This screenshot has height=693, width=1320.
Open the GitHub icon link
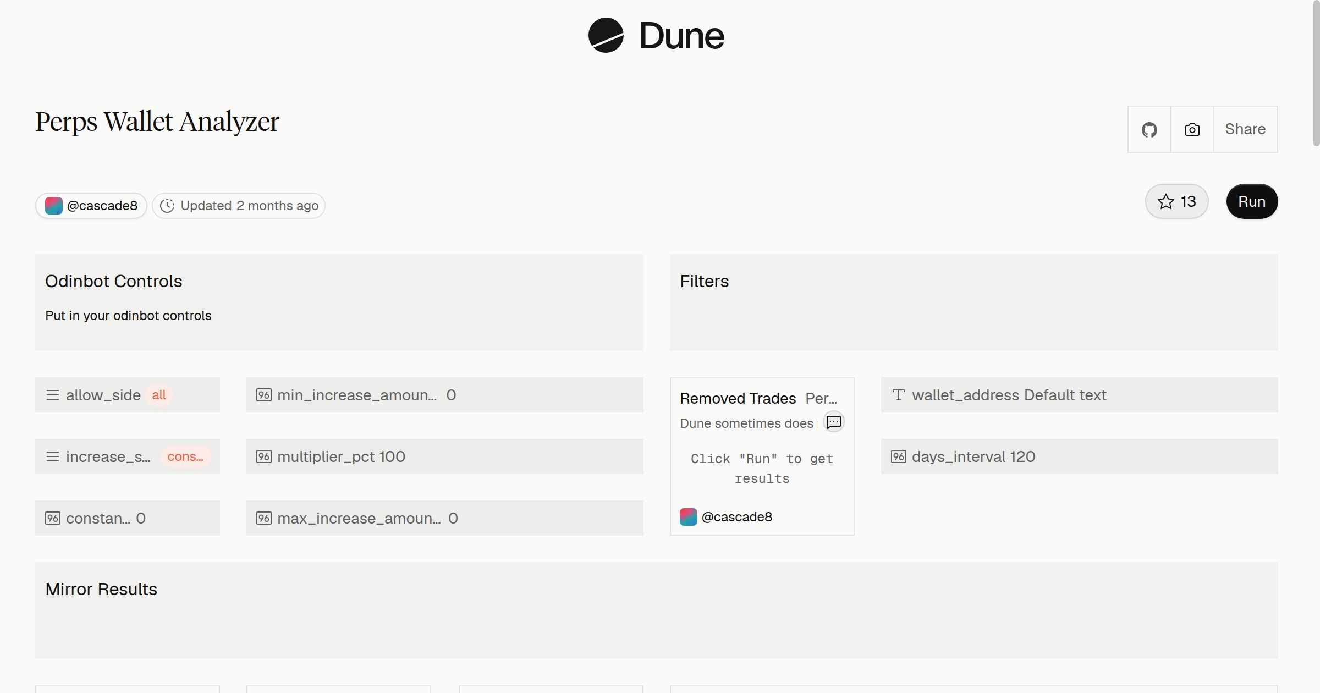pyautogui.click(x=1149, y=130)
